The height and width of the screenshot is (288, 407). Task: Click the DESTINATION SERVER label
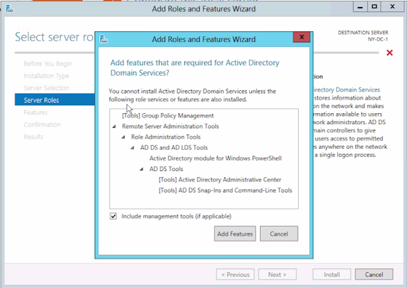point(363,32)
